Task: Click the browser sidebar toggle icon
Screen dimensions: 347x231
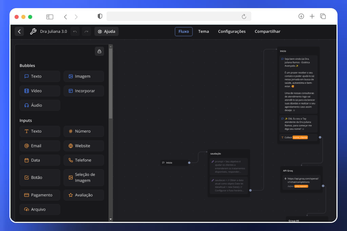Action: [50, 17]
